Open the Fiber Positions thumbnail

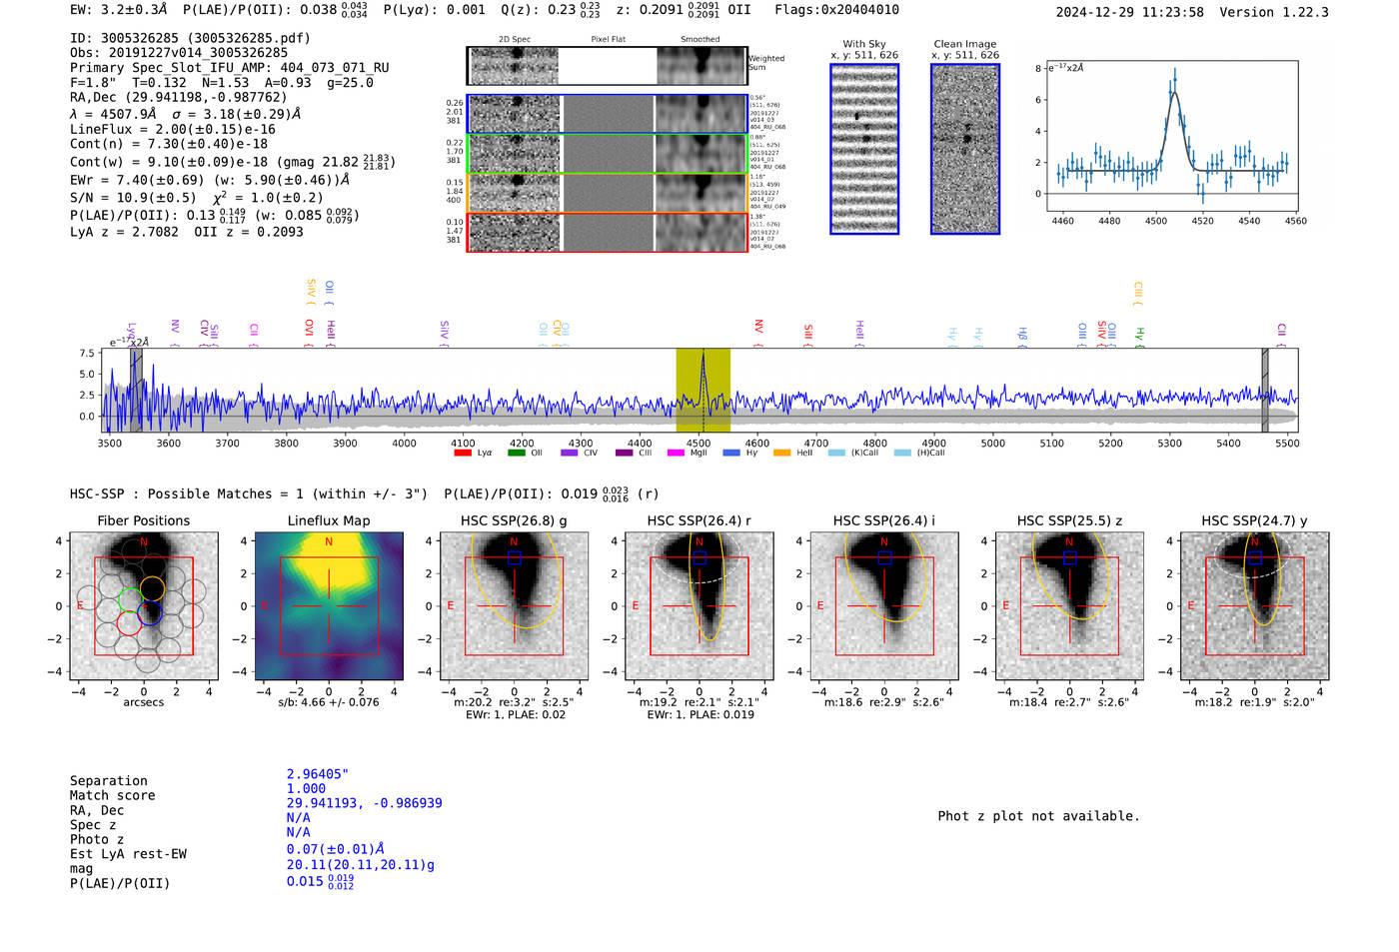(x=144, y=605)
